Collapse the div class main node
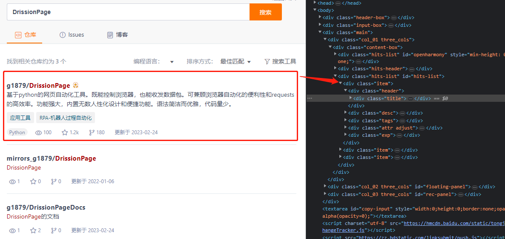This screenshot has width=505, height=239. [x=320, y=32]
